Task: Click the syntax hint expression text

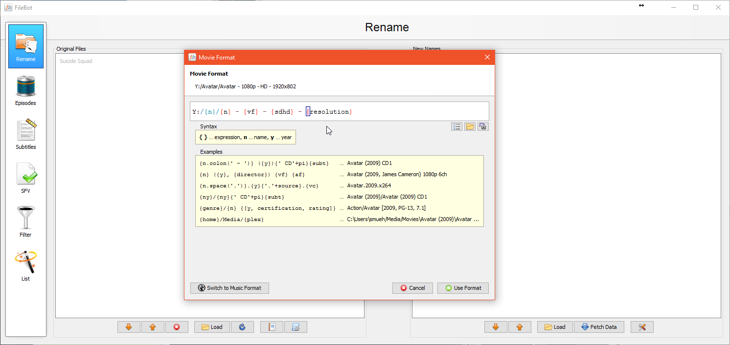Action: tap(245, 137)
